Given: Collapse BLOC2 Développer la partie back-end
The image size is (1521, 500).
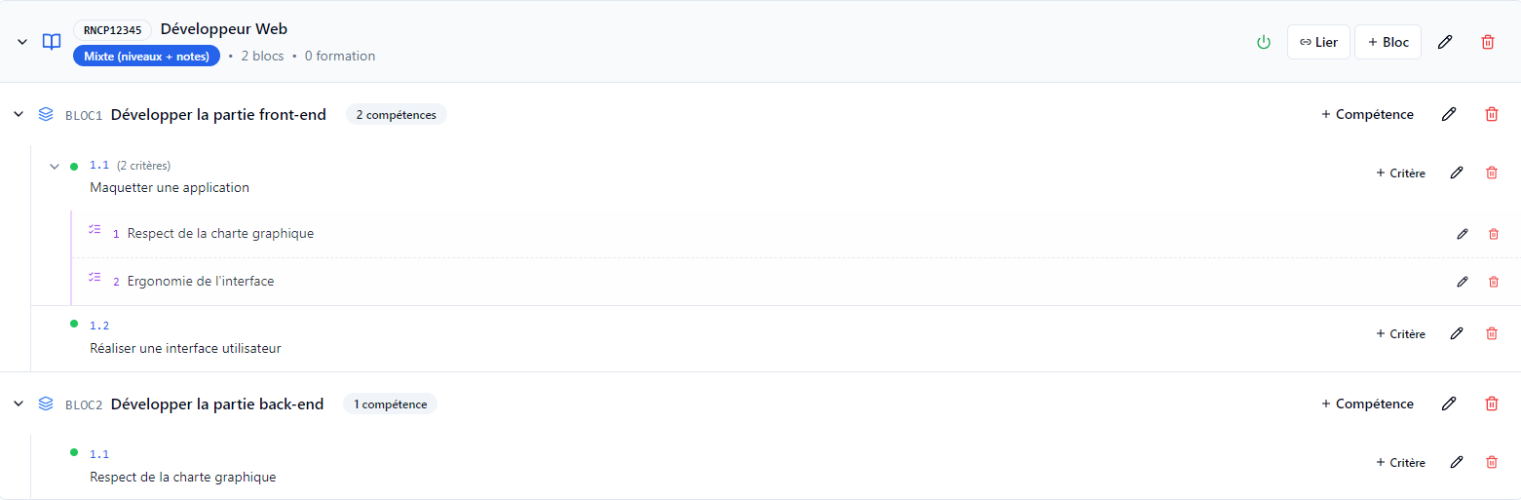Looking at the screenshot, I should 19,404.
